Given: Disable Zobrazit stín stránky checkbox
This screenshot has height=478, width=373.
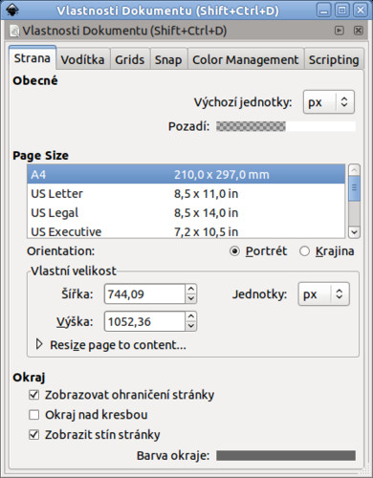Looking at the screenshot, I should click(33, 435).
